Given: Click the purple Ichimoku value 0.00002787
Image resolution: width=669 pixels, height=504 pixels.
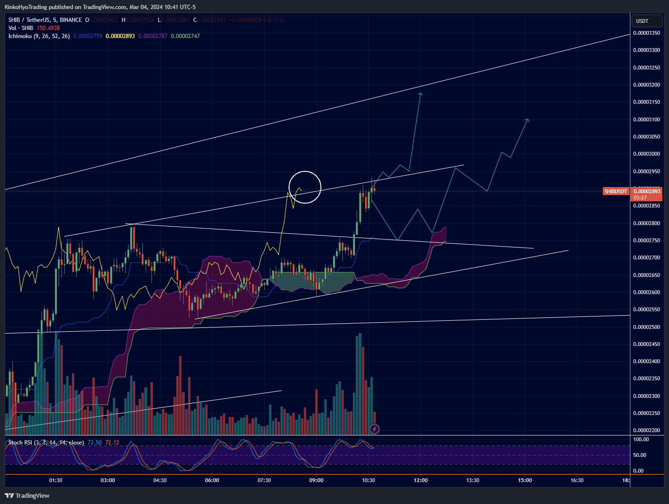Looking at the screenshot, I should [153, 36].
